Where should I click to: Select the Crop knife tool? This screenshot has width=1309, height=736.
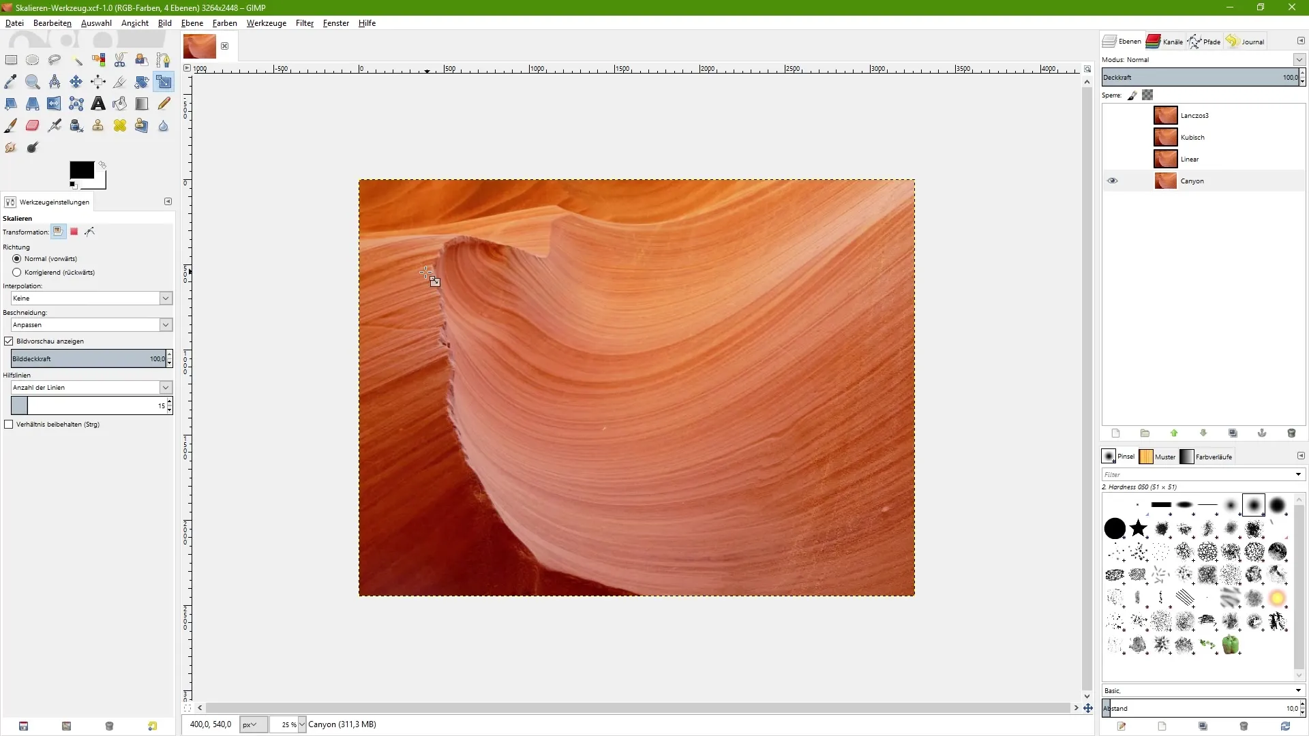coord(120,82)
